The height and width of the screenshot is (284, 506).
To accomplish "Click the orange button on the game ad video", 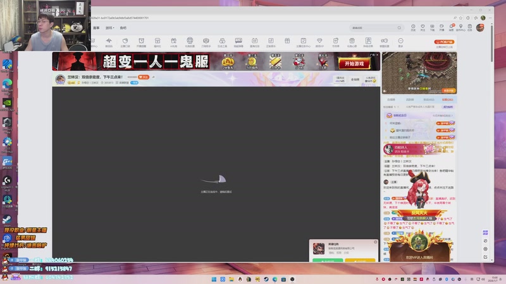I will 448,91.
